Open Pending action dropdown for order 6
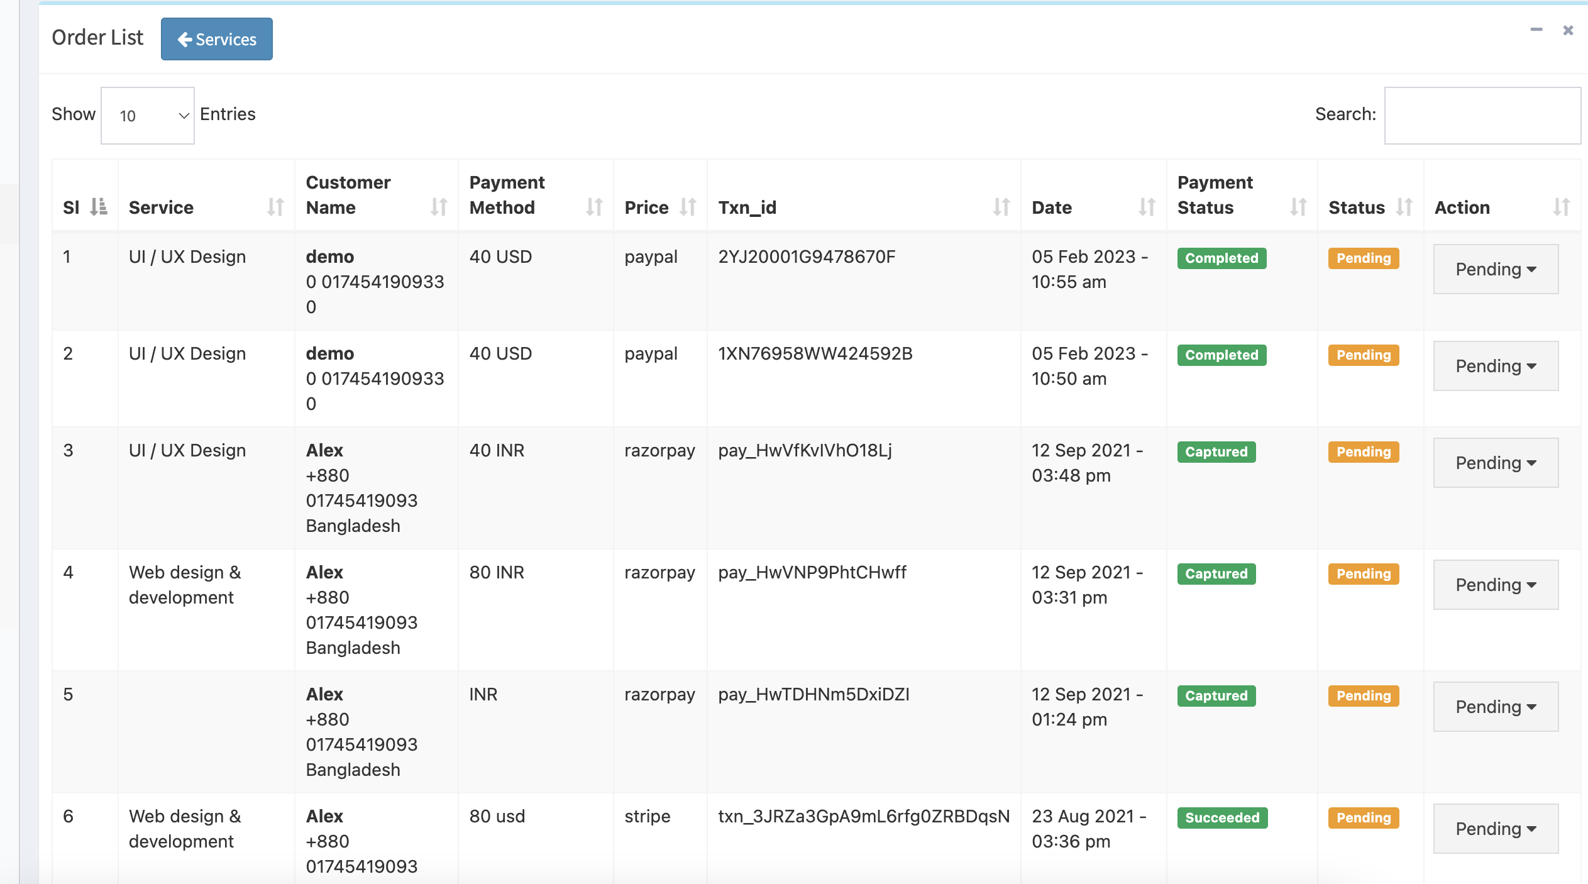 [1496, 829]
